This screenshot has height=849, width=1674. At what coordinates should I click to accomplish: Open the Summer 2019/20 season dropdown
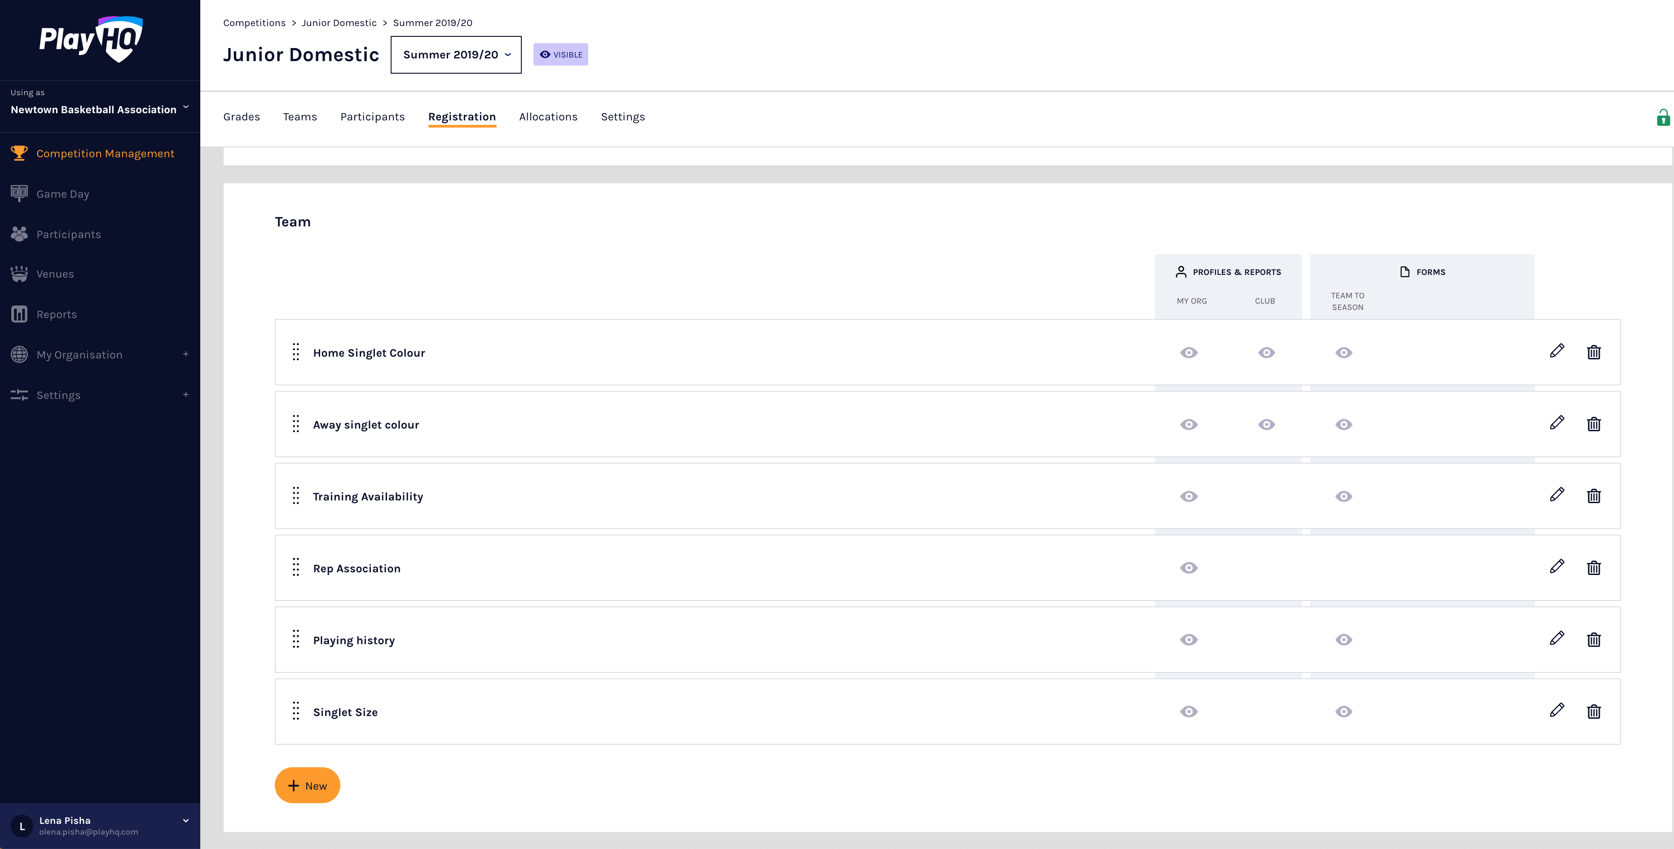455,55
